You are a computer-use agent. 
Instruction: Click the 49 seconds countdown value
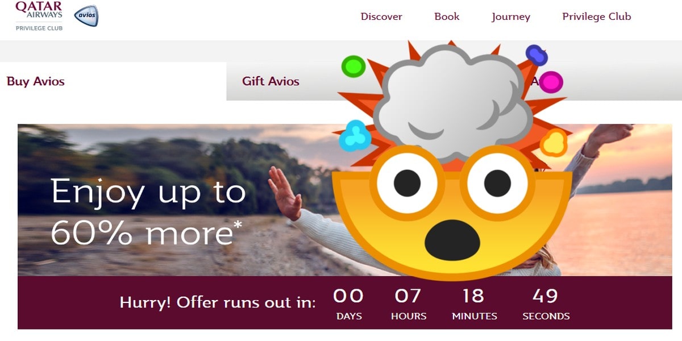point(546,296)
